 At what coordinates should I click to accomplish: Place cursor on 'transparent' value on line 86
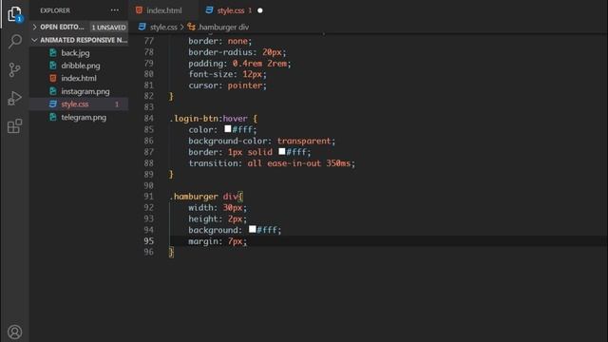click(304, 141)
